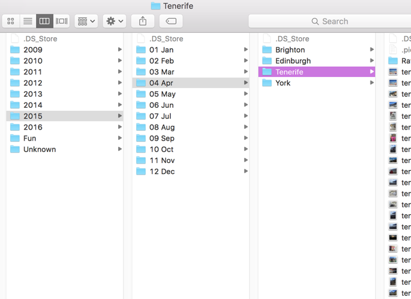Expand the Edinburgh folder arrow
This screenshot has width=411, height=299.
click(372, 60)
